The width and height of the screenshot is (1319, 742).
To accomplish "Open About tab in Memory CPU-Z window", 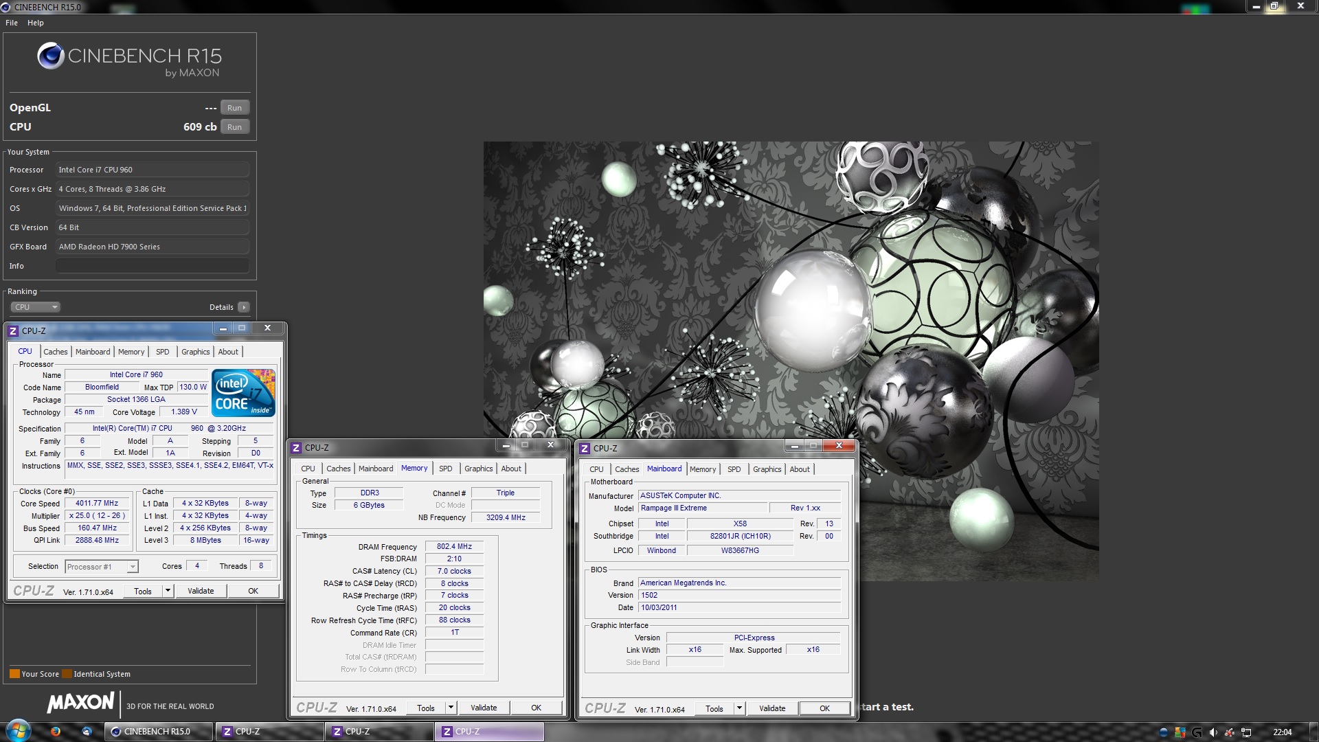I will click(511, 469).
